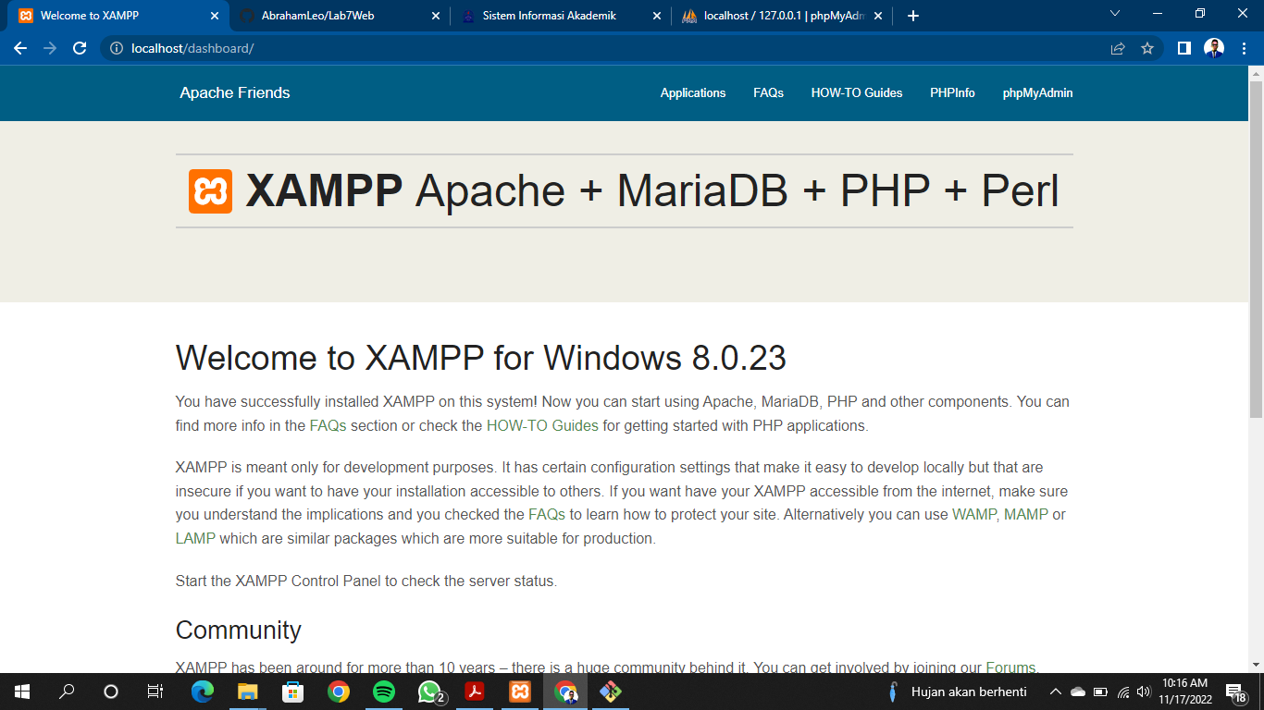The height and width of the screenshot is (710, 1264).
Task: View site information icon in address bar
Action: 117,48
